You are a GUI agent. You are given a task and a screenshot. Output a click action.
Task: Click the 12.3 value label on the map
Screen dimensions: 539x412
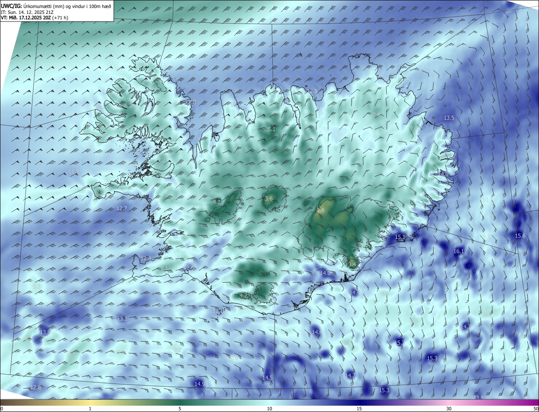[312, 91]
